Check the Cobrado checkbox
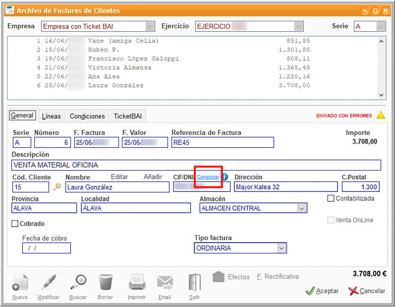Viewport: 395px width, 307px height. (15, 224)
